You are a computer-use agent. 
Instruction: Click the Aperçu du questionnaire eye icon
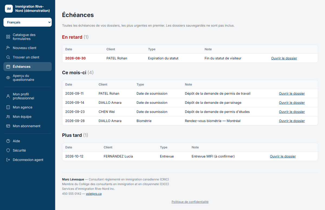pyautogui.click(x=8, y=78)
